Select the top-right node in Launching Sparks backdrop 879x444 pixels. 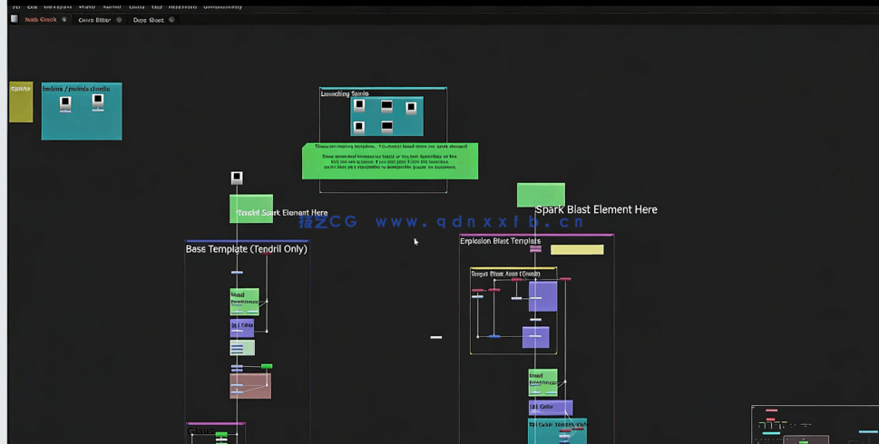point(411,108)
